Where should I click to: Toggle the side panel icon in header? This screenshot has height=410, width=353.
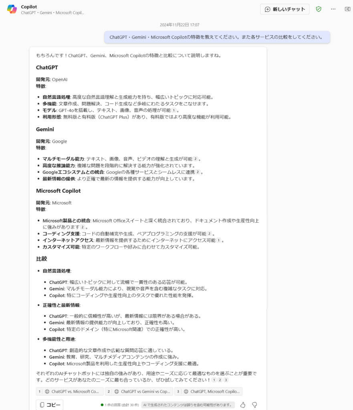pyautogui.click(x=347, y=9)
